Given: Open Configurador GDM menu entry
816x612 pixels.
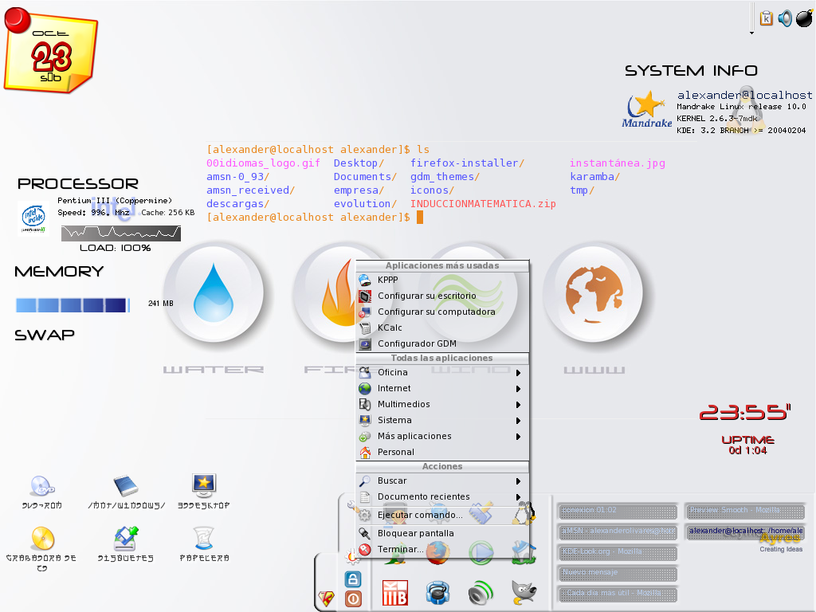Looking at the screenshot, I should (x=442, y=344).
